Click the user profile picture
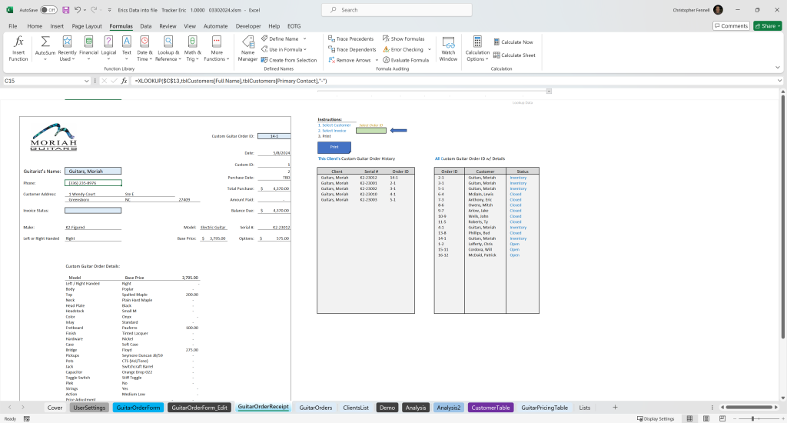Screen dimensions: 787x423 point(718,10)
